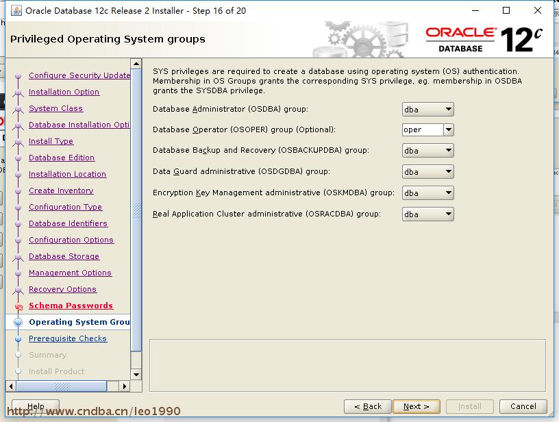Maximize the installer window
559x422 pixels.
[x=506, y=10]
